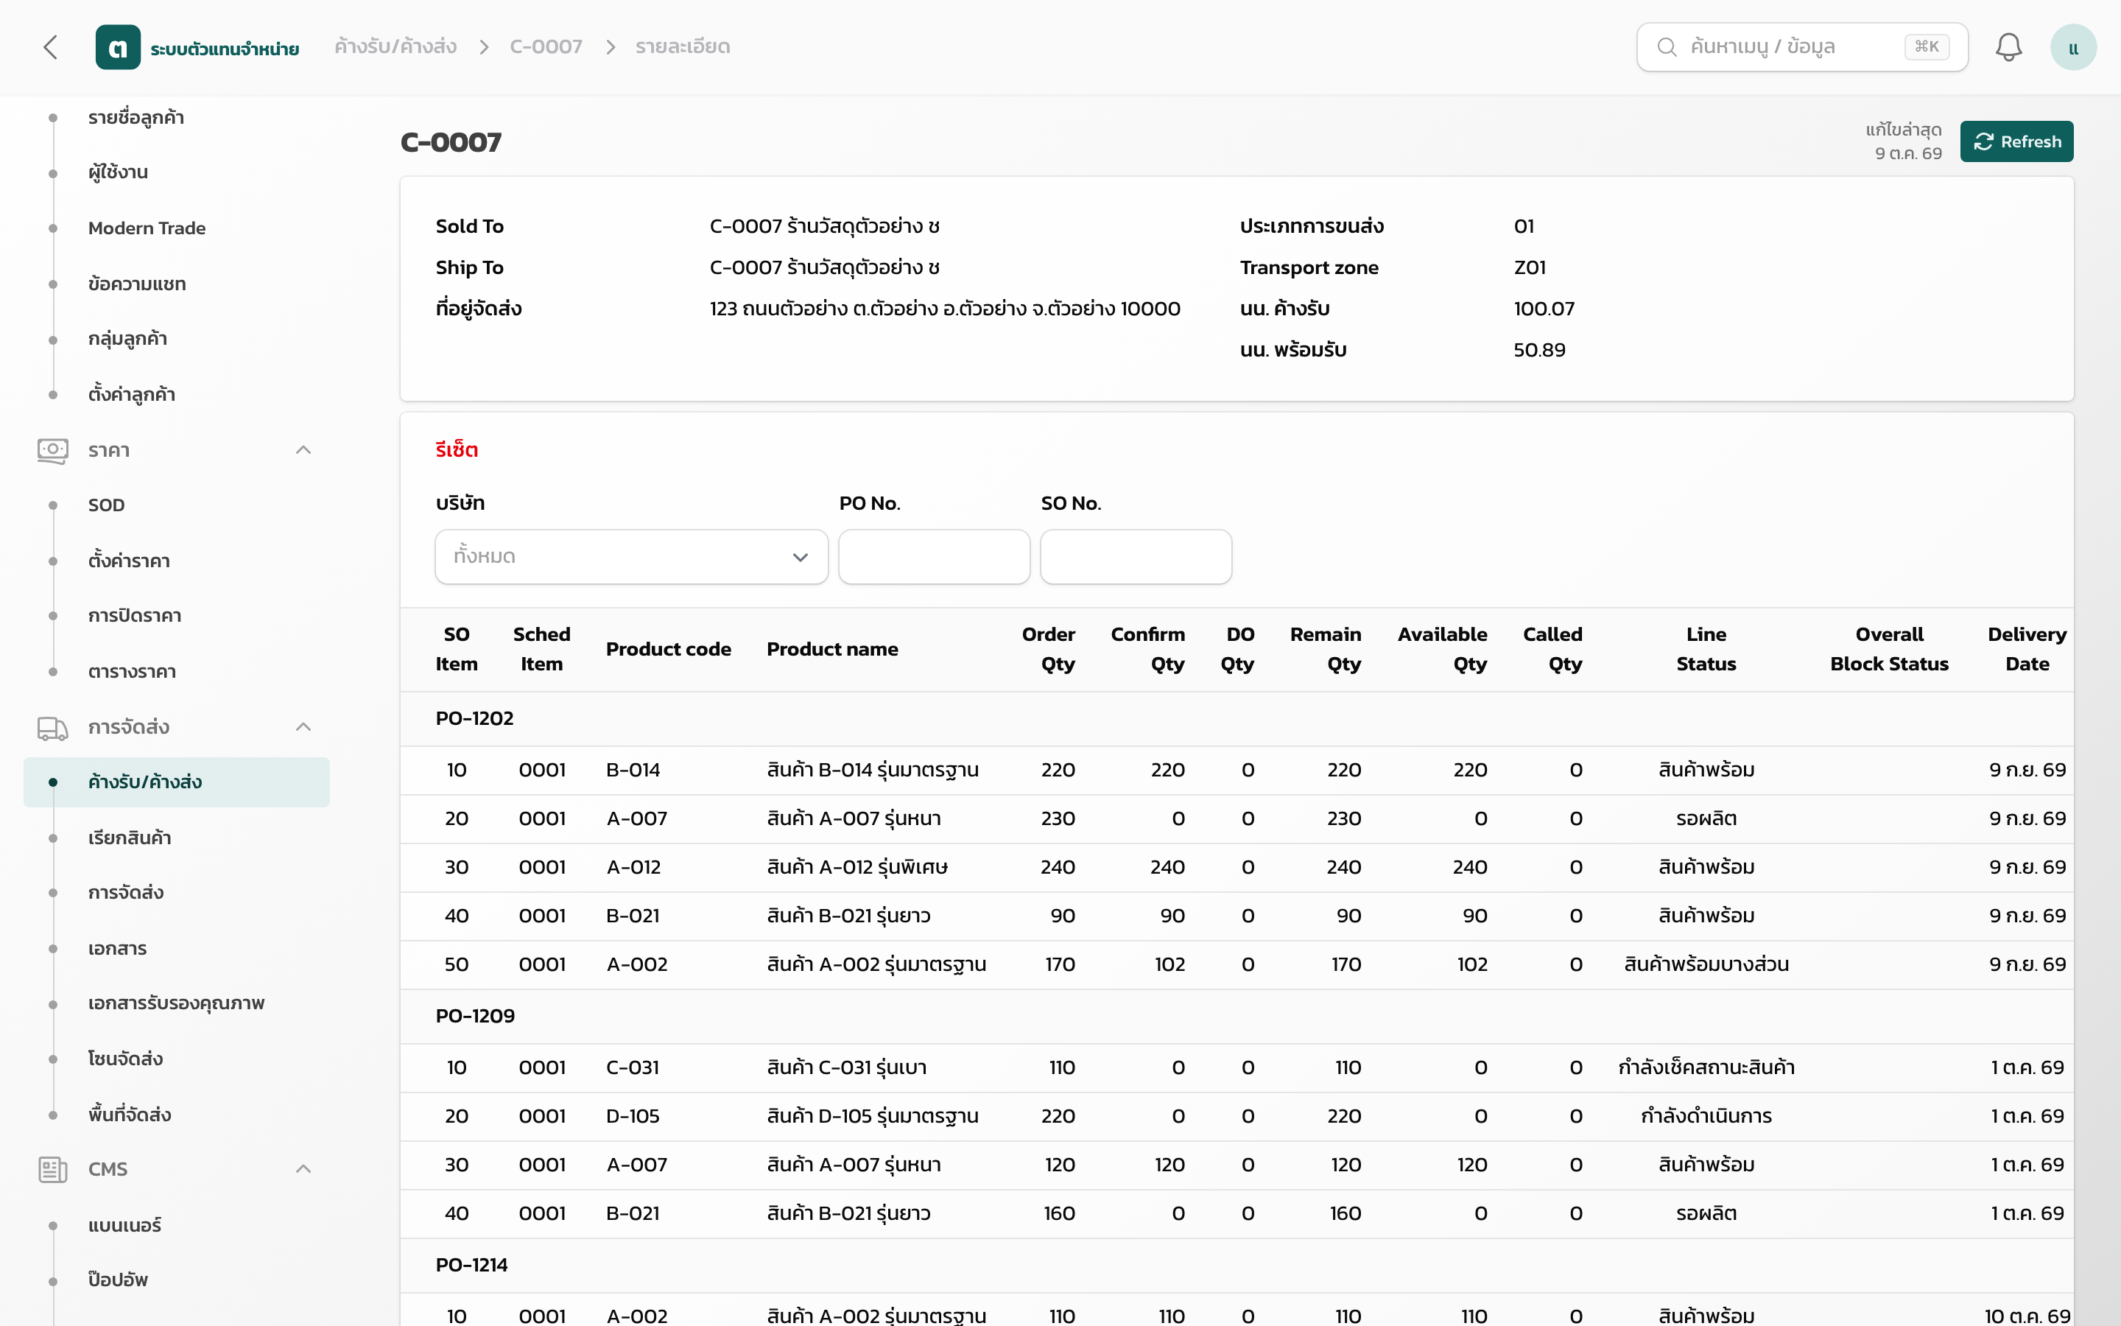
Task: Open the app logo home icon
Action: 117,47
